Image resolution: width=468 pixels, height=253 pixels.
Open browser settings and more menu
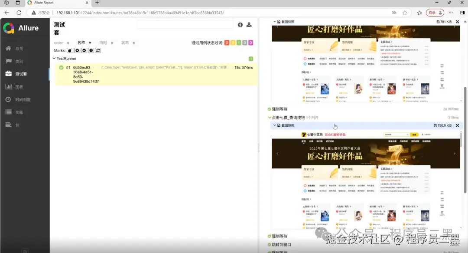tap(451, 13)
